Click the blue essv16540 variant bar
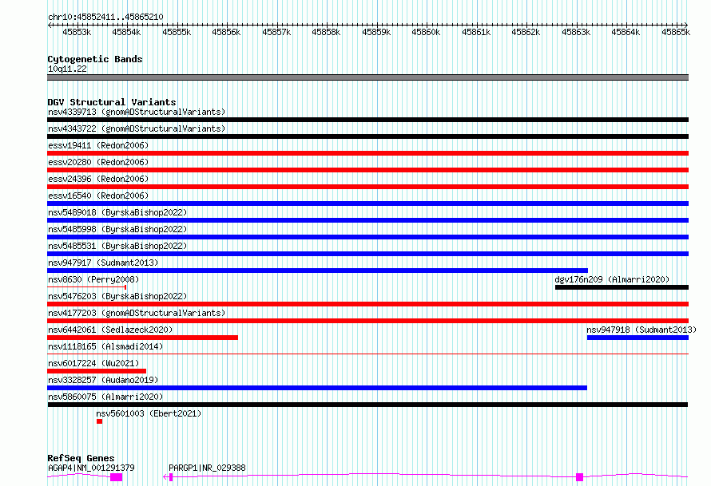This screenshot has width=711, height=486. (x=367, y=203)
